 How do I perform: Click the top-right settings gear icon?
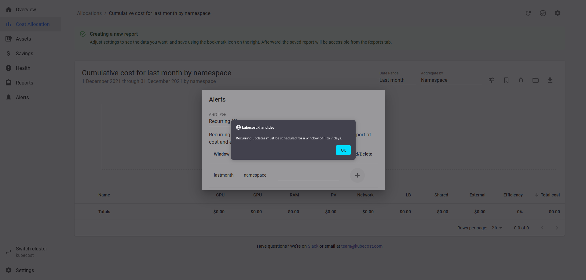coord(558,13)
